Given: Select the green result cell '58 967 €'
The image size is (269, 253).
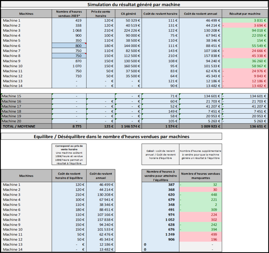Looking at the screenshot, I should 245,66.
